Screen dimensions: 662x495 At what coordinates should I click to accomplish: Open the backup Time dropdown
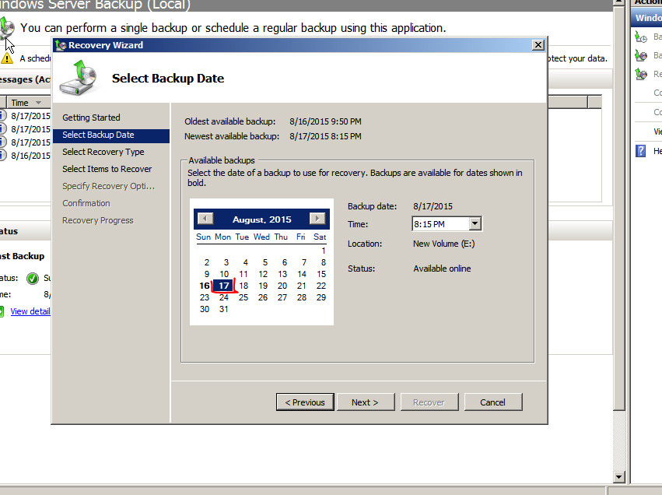click(475, 223)
